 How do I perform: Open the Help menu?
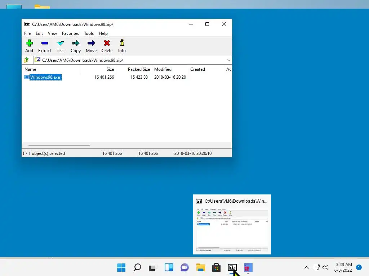pos(103,33)
